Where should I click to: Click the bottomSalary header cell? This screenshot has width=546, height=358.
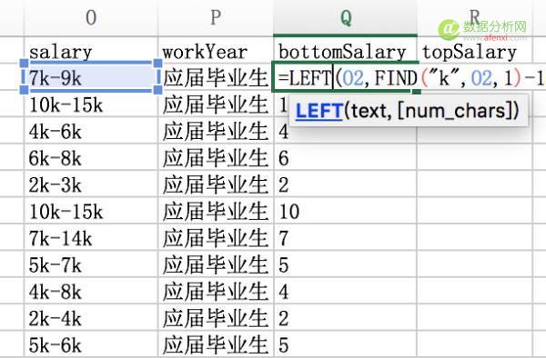point(346,50)
